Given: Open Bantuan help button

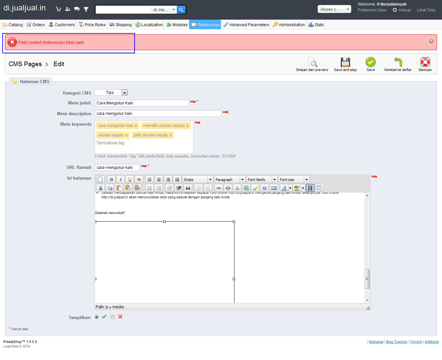Looking at the screenshot, I should pos(425,64).
